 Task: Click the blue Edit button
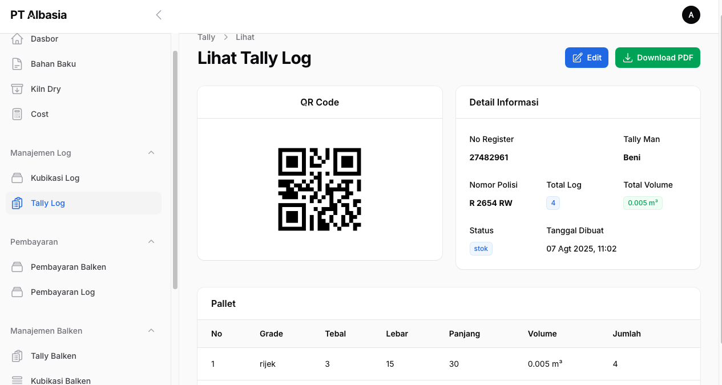point(586,58)
